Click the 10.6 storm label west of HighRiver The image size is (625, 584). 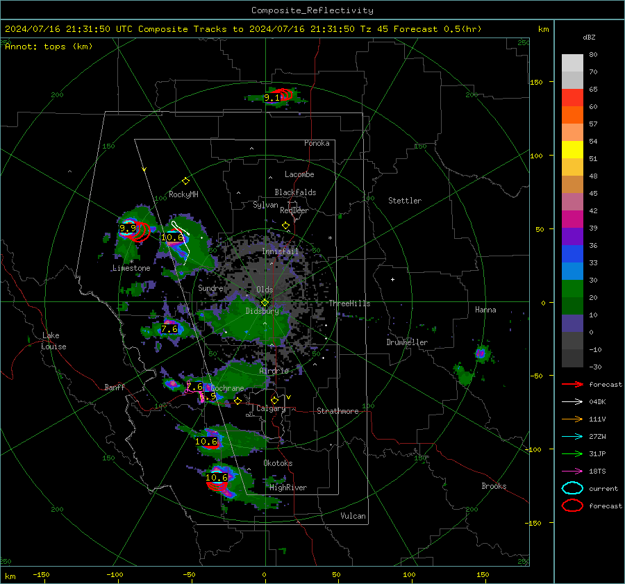coord(217,478)
